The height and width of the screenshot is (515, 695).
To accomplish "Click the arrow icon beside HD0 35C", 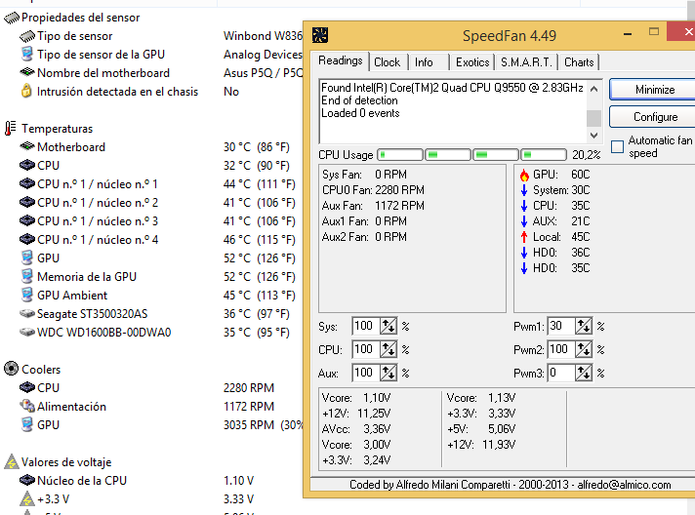I will [524, 268].
